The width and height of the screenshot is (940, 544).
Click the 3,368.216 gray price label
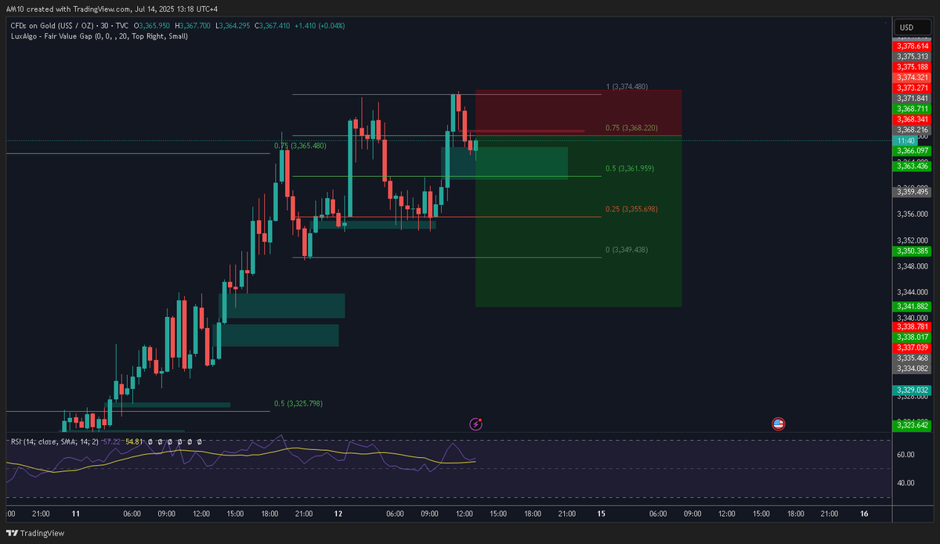coord(913,130)
